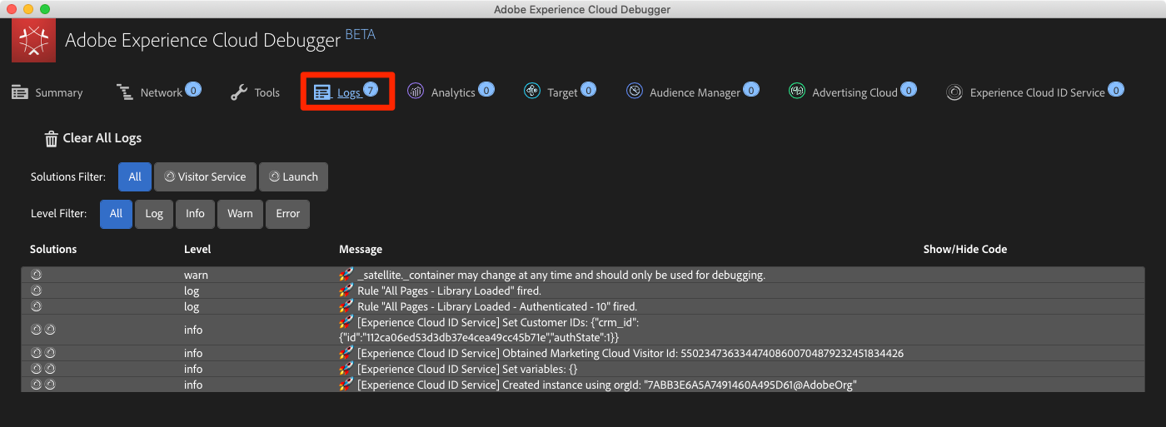The height and width of the screenshot is (427, 1166).
Task: Click the Network tab icon
Action: [125, 92]
